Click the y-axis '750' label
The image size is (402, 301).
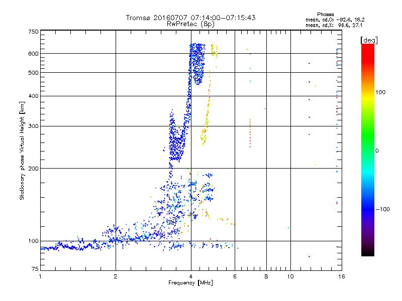(x=33, y=32)
